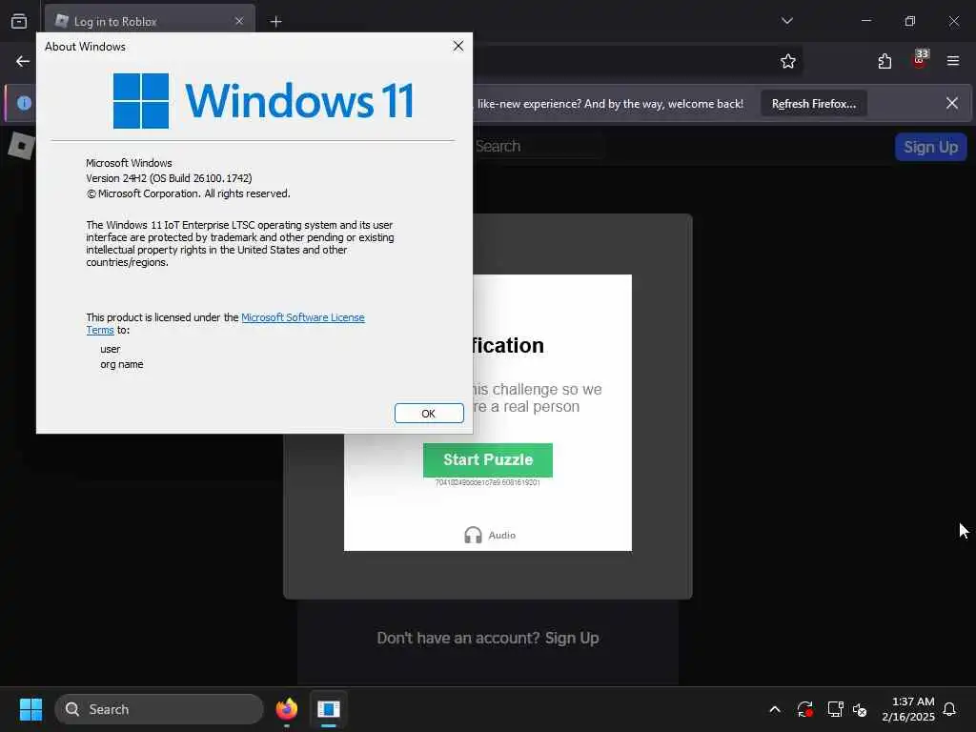Click the Windows 11 logo in dialog
The height and width of the screenshot is (732, 976).
click(263, 101)
